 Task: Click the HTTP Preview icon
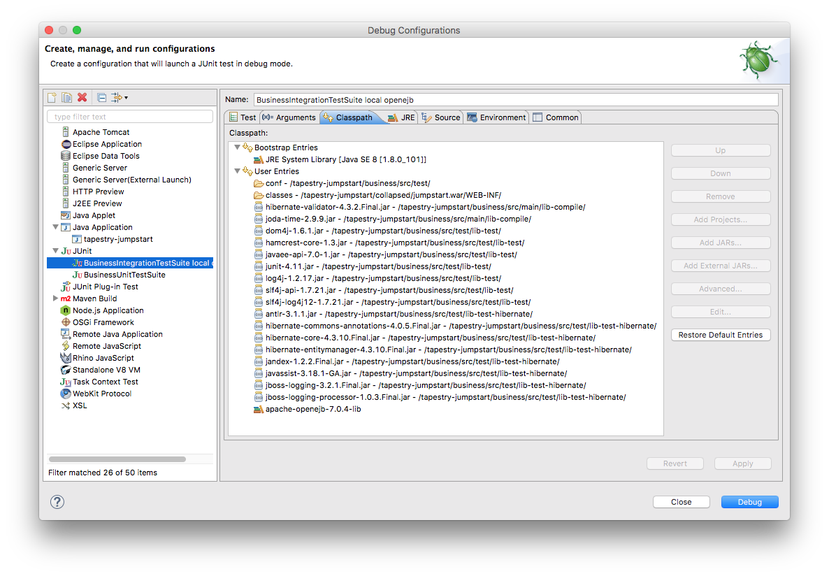pos(66,192)
